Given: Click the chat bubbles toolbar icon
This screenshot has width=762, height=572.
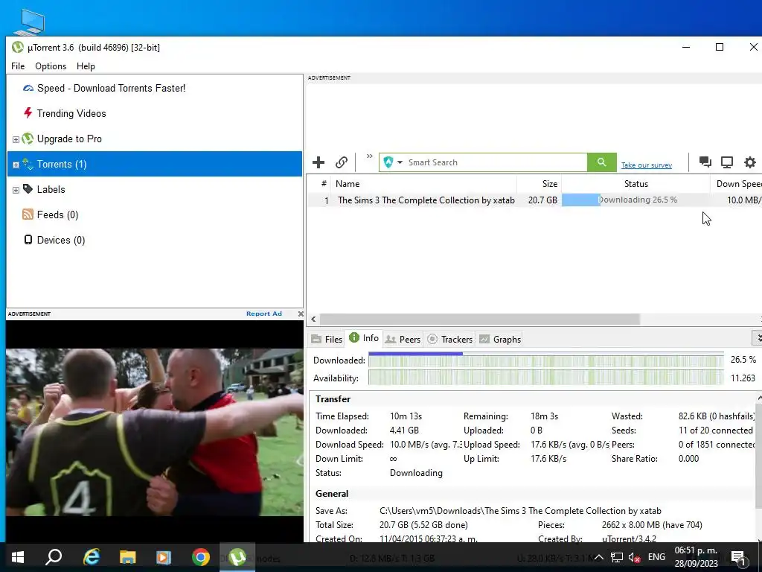Looking at the screenshot, I should pyautogui.click(x=705, y=162).
